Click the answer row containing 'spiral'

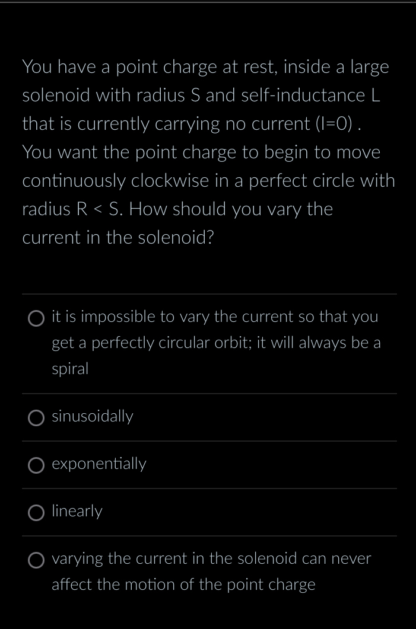(216, 342)
